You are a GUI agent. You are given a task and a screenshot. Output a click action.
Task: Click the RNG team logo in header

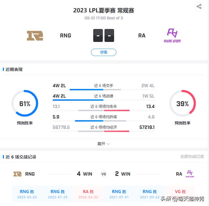35,35
